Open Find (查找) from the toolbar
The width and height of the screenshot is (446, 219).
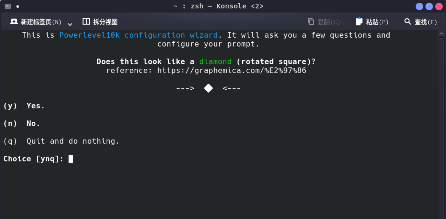click(420, 22)
